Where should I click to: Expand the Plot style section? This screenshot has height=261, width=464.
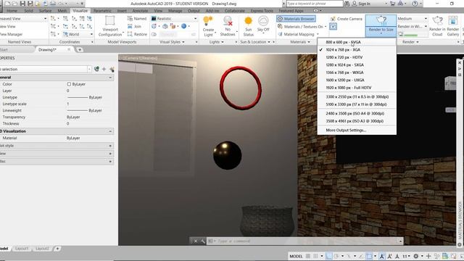pos(110,146)
